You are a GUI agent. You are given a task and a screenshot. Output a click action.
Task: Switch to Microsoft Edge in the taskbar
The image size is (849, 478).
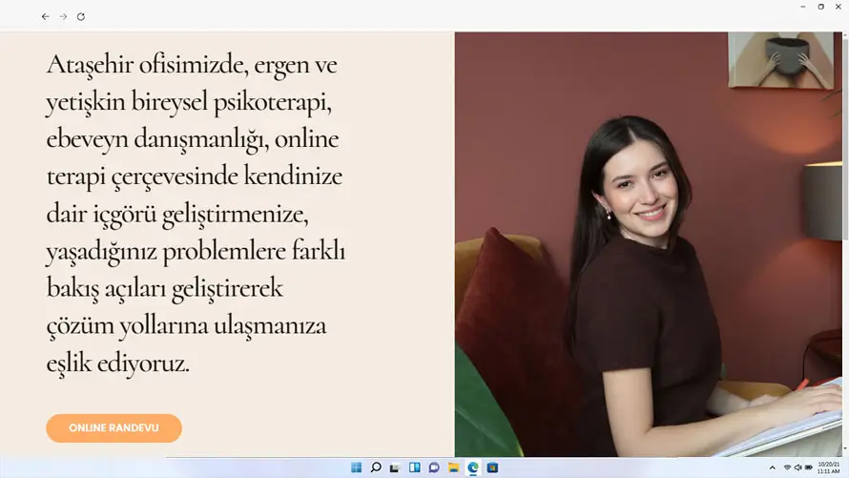point(473,468)
